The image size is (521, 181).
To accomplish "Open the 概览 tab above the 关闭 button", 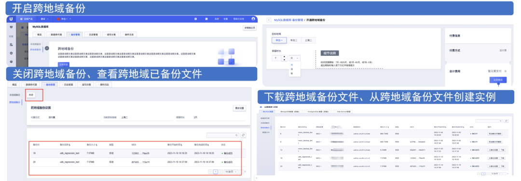I will pyautogui.click(x=14, y=85).
